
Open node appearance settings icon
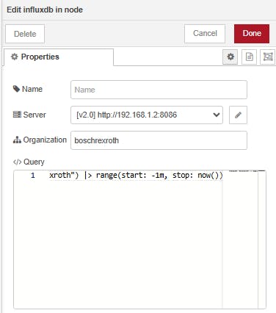pyautogui.click(x=268, y=57)
